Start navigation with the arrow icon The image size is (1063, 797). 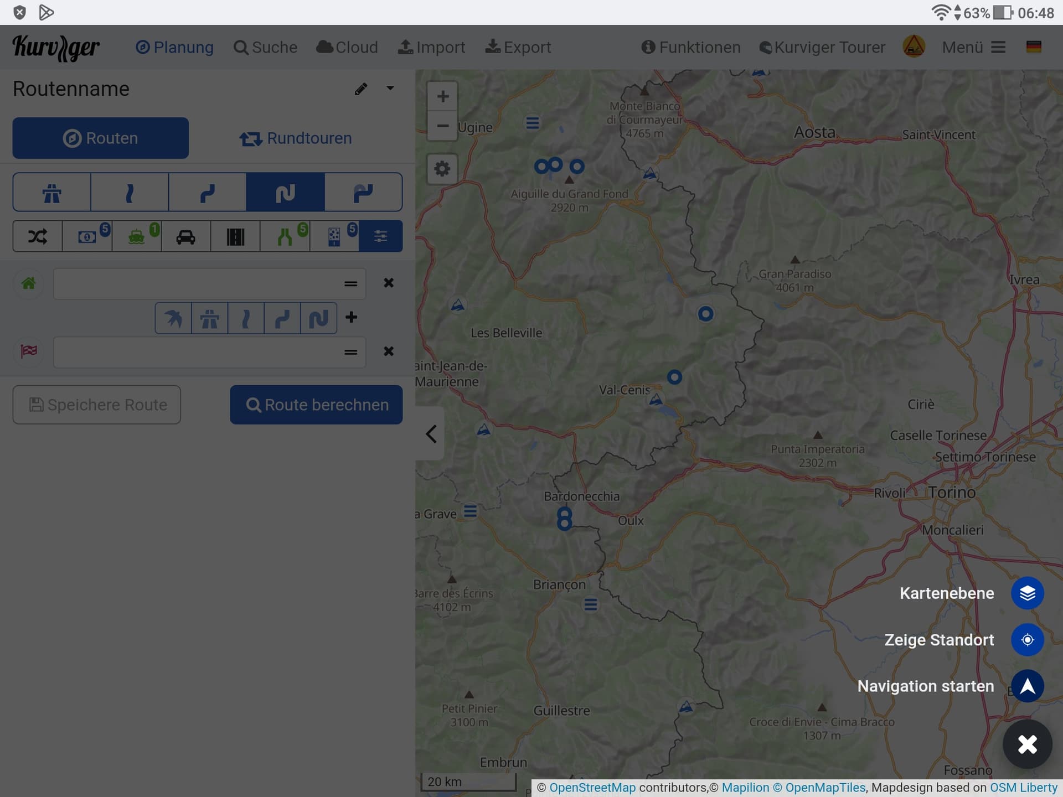pyautogui.click(x=1027, y=686)
